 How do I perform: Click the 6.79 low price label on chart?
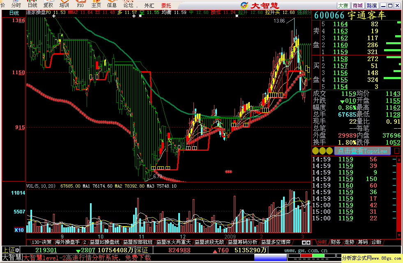pos(158,177)
